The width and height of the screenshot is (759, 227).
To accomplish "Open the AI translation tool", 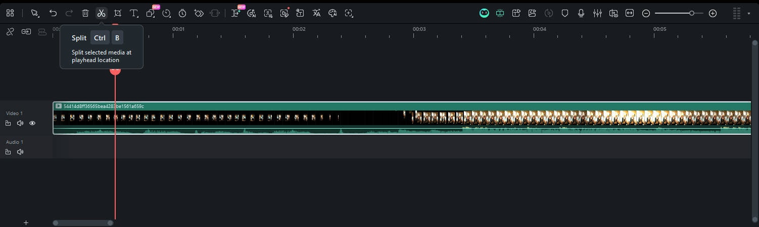I will click(x=316, y=14).
